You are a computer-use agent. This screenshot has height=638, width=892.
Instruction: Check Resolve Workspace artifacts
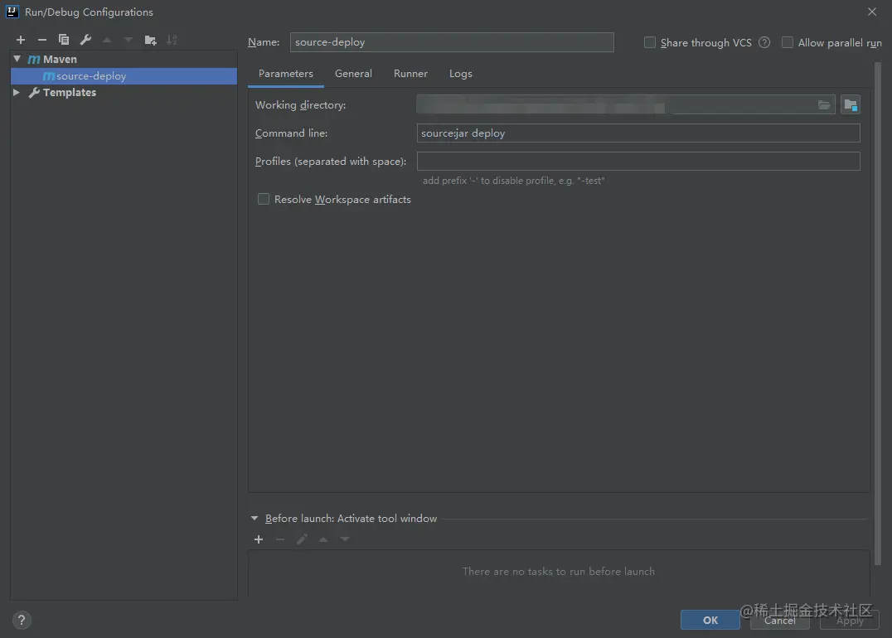pyautogui.click(x=264, y=199)
